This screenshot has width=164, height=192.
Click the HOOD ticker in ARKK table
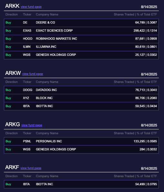coord(27,39)
